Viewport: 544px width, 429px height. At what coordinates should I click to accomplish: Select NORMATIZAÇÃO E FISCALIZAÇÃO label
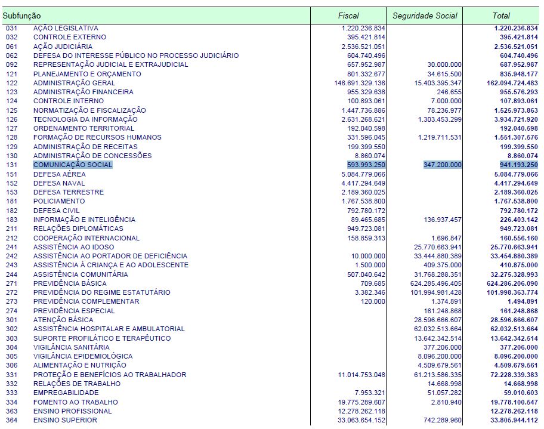coord(89,110)
